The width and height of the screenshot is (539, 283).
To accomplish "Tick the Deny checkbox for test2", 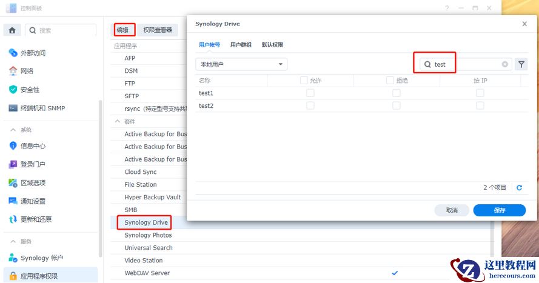I will (397, 105).
